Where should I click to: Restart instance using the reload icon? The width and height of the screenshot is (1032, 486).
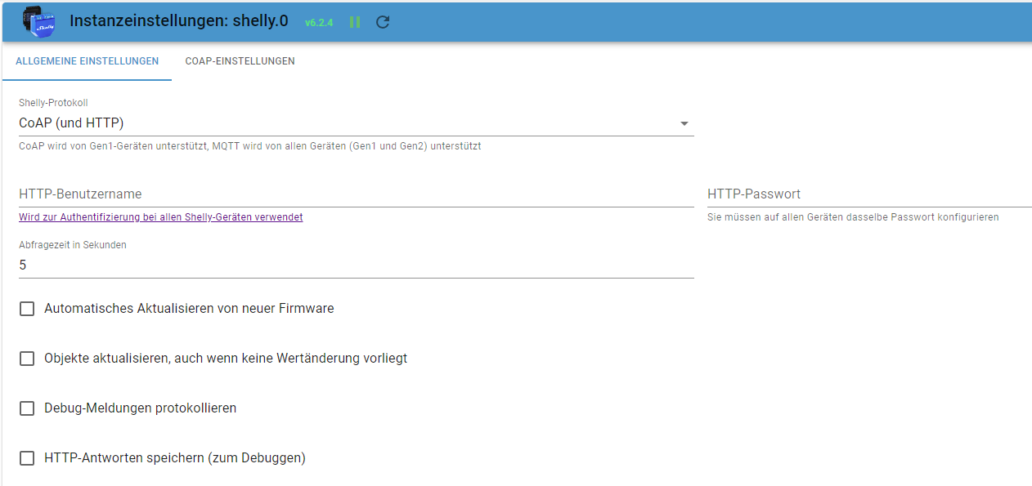pyautogui.click(x=382, y=22)
